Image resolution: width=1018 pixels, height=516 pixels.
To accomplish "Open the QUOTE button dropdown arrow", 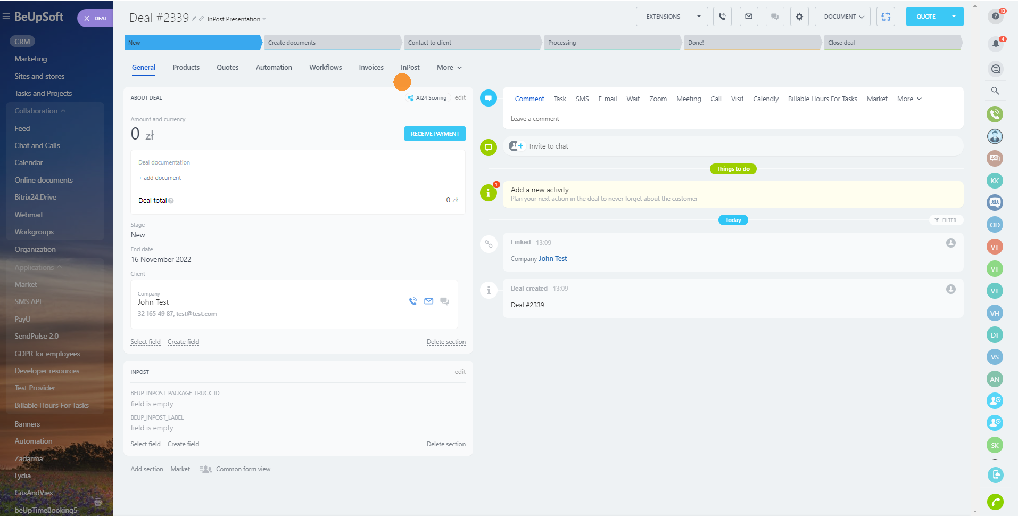I will tap(954, 17).
